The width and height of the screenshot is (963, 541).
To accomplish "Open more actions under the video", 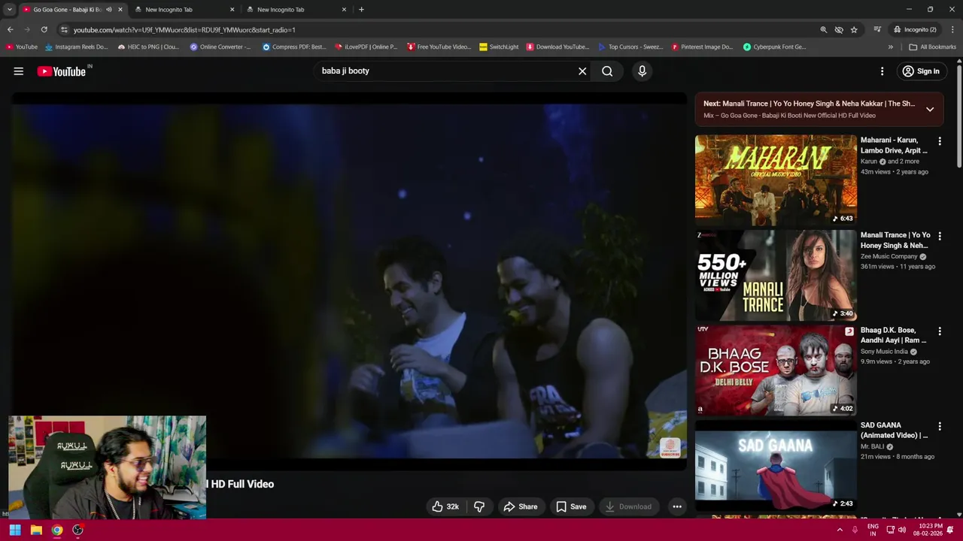I will click(677, 506).
